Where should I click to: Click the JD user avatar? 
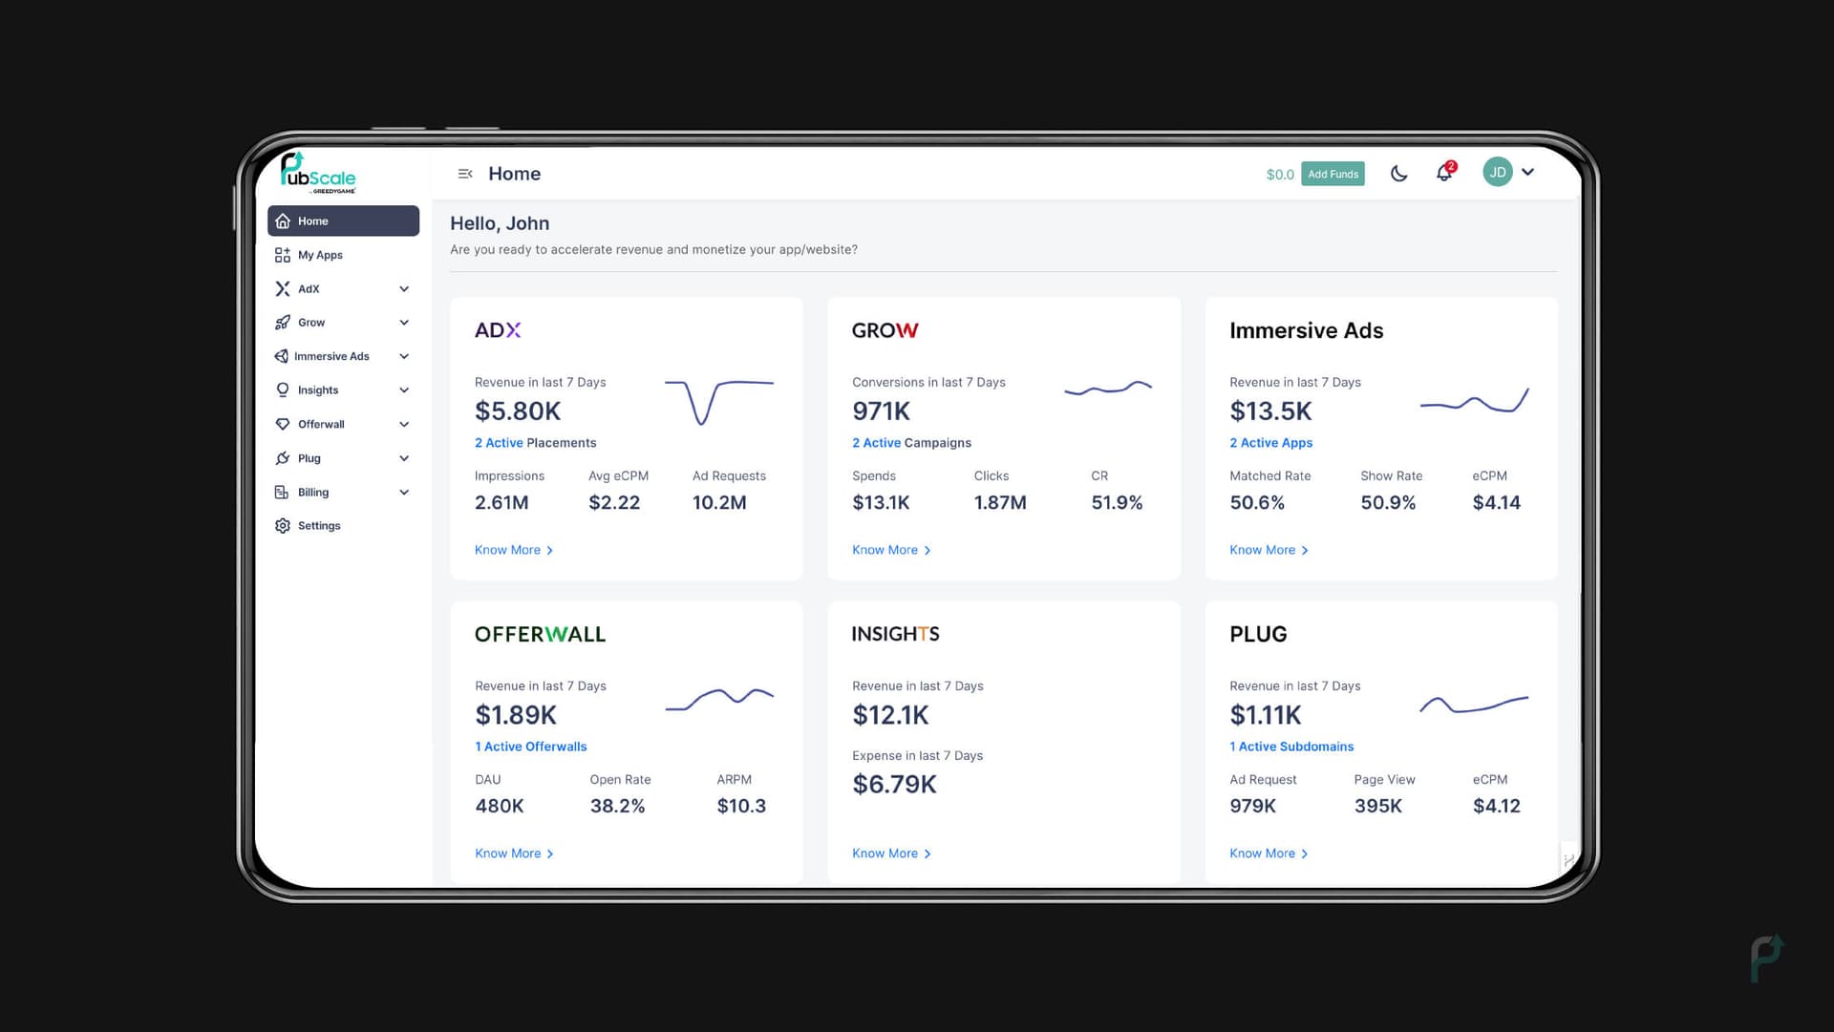click(1497, 173)
